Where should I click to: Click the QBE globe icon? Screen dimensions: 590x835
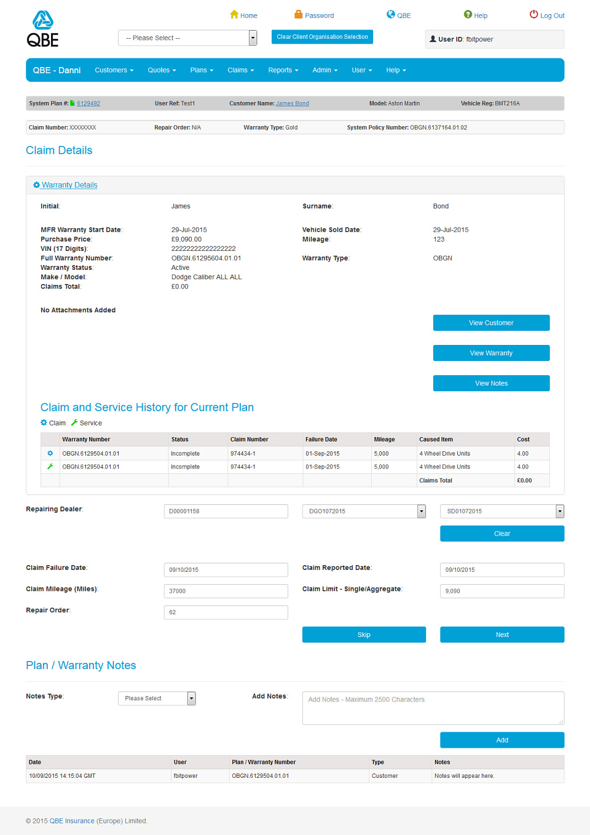[x=391, y=14]
